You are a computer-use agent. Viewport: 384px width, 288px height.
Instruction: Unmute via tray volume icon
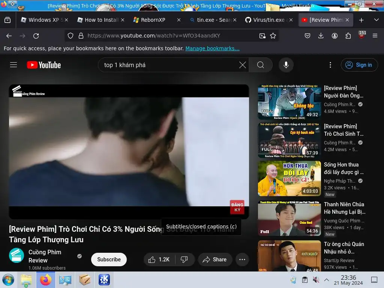click(x=316, y=280)
